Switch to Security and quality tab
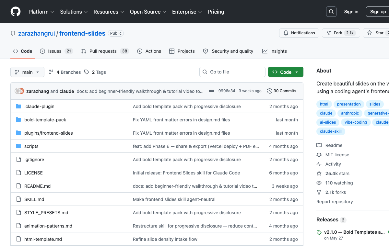 point(228,51)
